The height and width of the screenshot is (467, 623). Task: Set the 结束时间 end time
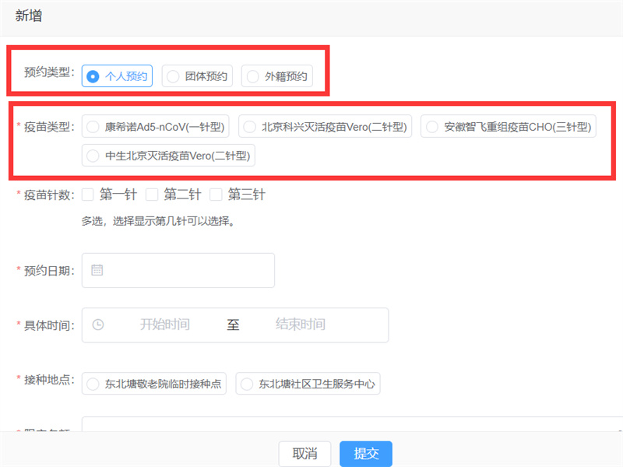[301, 325]
